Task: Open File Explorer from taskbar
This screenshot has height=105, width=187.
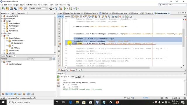Action: [x=77, y=102]
